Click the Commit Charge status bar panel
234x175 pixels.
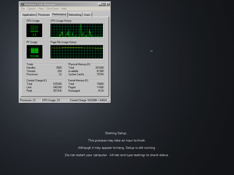(x=89, y=100)
